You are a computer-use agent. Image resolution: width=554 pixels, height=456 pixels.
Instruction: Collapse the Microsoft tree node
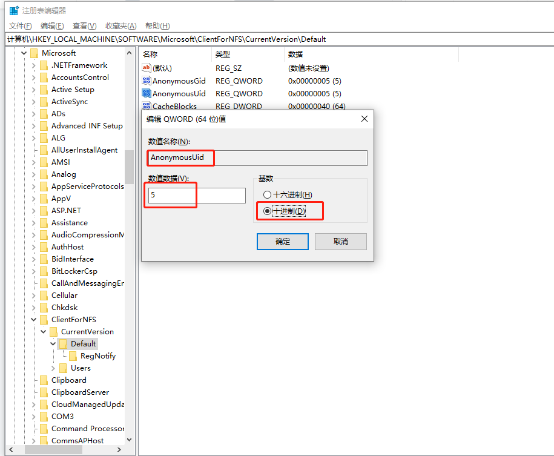pos(24,53)
